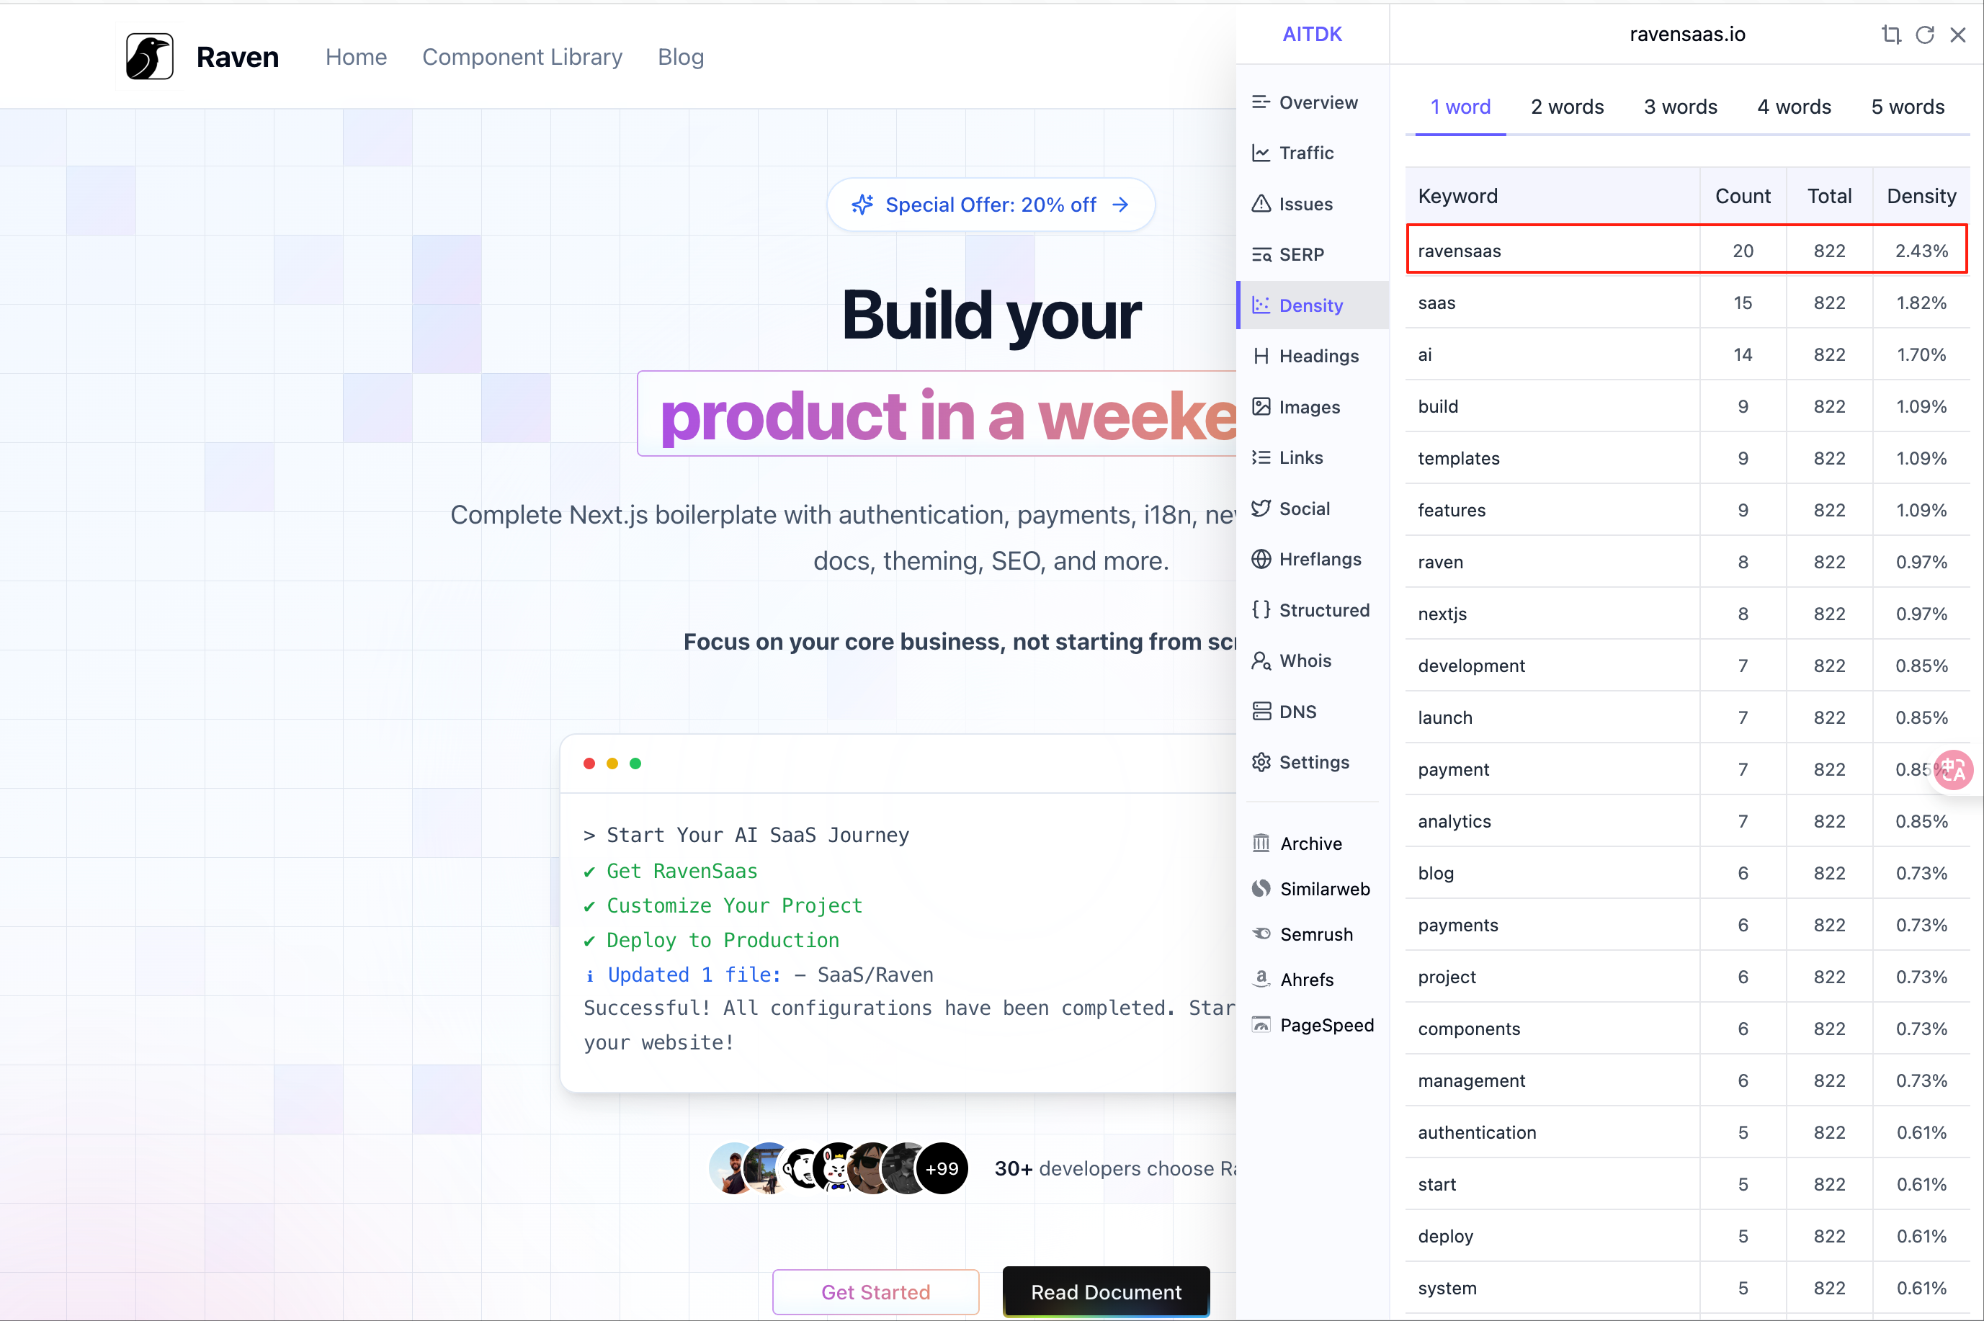Click the crop screenshot icon in panel header

(x=1891, y=35)
